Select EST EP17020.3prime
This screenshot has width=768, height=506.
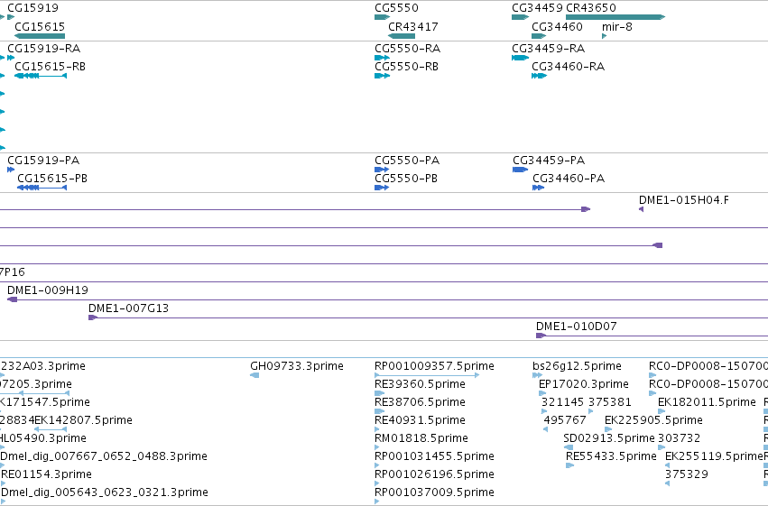coord(542,393)
